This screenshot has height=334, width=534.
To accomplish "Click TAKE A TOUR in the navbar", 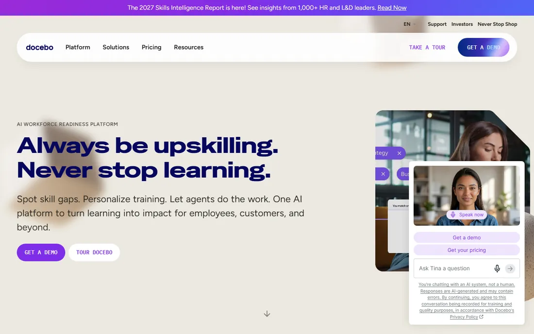I will tap(427, 47).
